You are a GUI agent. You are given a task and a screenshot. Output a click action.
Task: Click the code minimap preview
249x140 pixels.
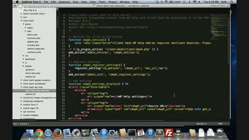click(219, 27)
